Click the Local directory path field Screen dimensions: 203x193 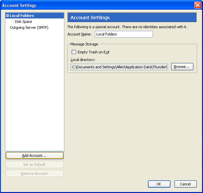point(119,67)
